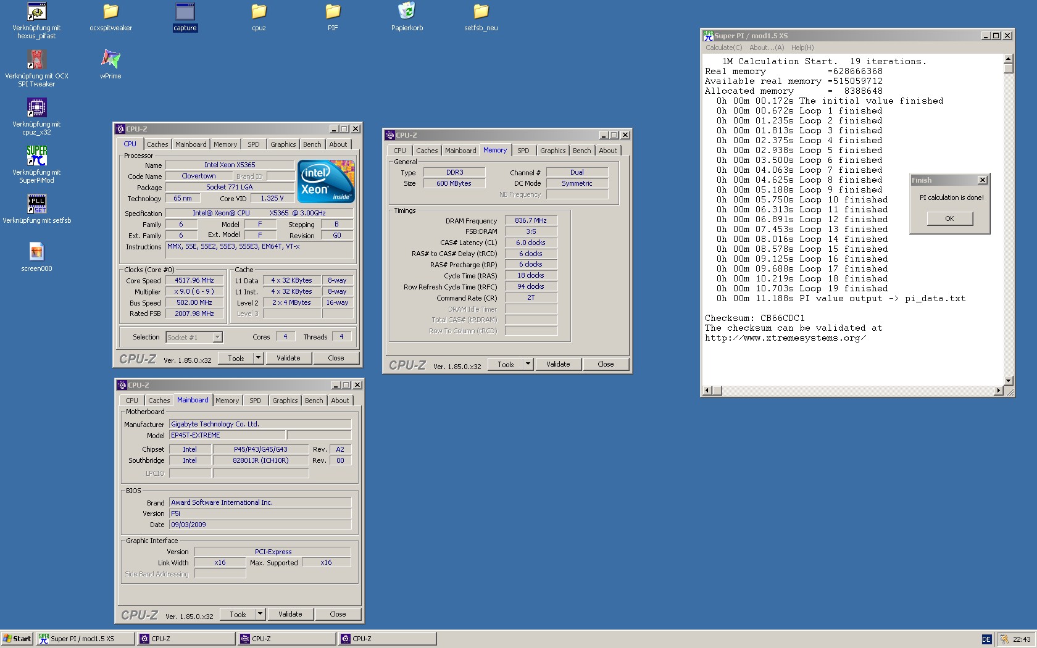Expand Tools dropdown arrow in Mainboard window

tap(260, 614)
